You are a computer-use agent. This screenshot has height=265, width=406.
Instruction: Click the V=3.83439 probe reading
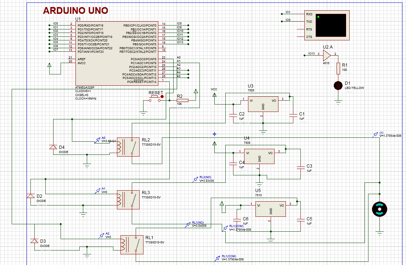pos(207,181)
